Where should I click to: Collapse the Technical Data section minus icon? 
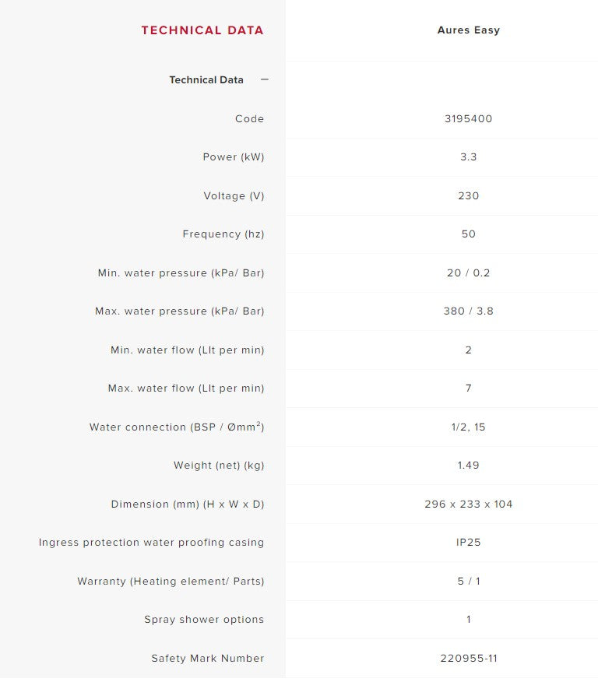(265, 79)
